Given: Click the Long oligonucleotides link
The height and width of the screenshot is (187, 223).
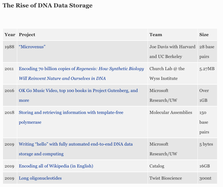Looking at the screenshot, I should point(40,178).
